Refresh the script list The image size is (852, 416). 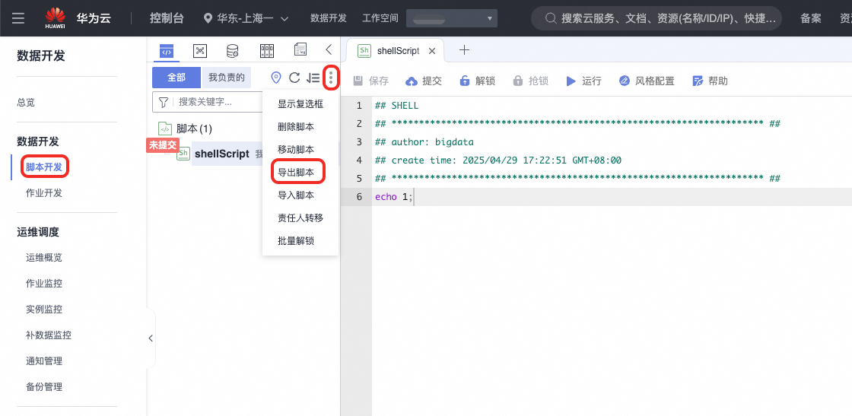click(294, 78)
